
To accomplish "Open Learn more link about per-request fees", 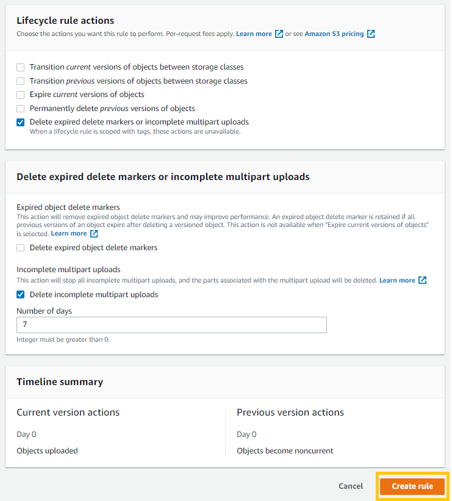I will coord(254,34).
